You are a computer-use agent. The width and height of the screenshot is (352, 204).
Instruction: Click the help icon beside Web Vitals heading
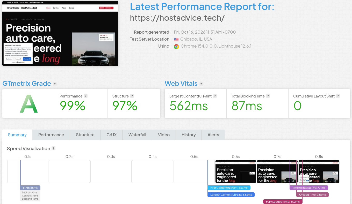[201, 84]
